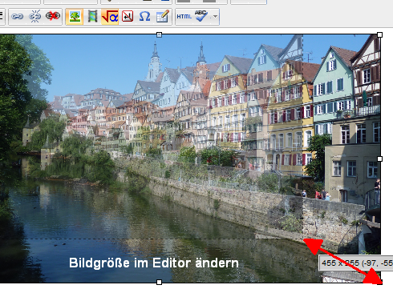Image resolution: width=393 pixels, height=297 pixels.
Task: Open the Omega special character picker
Action: coord(144,17)
